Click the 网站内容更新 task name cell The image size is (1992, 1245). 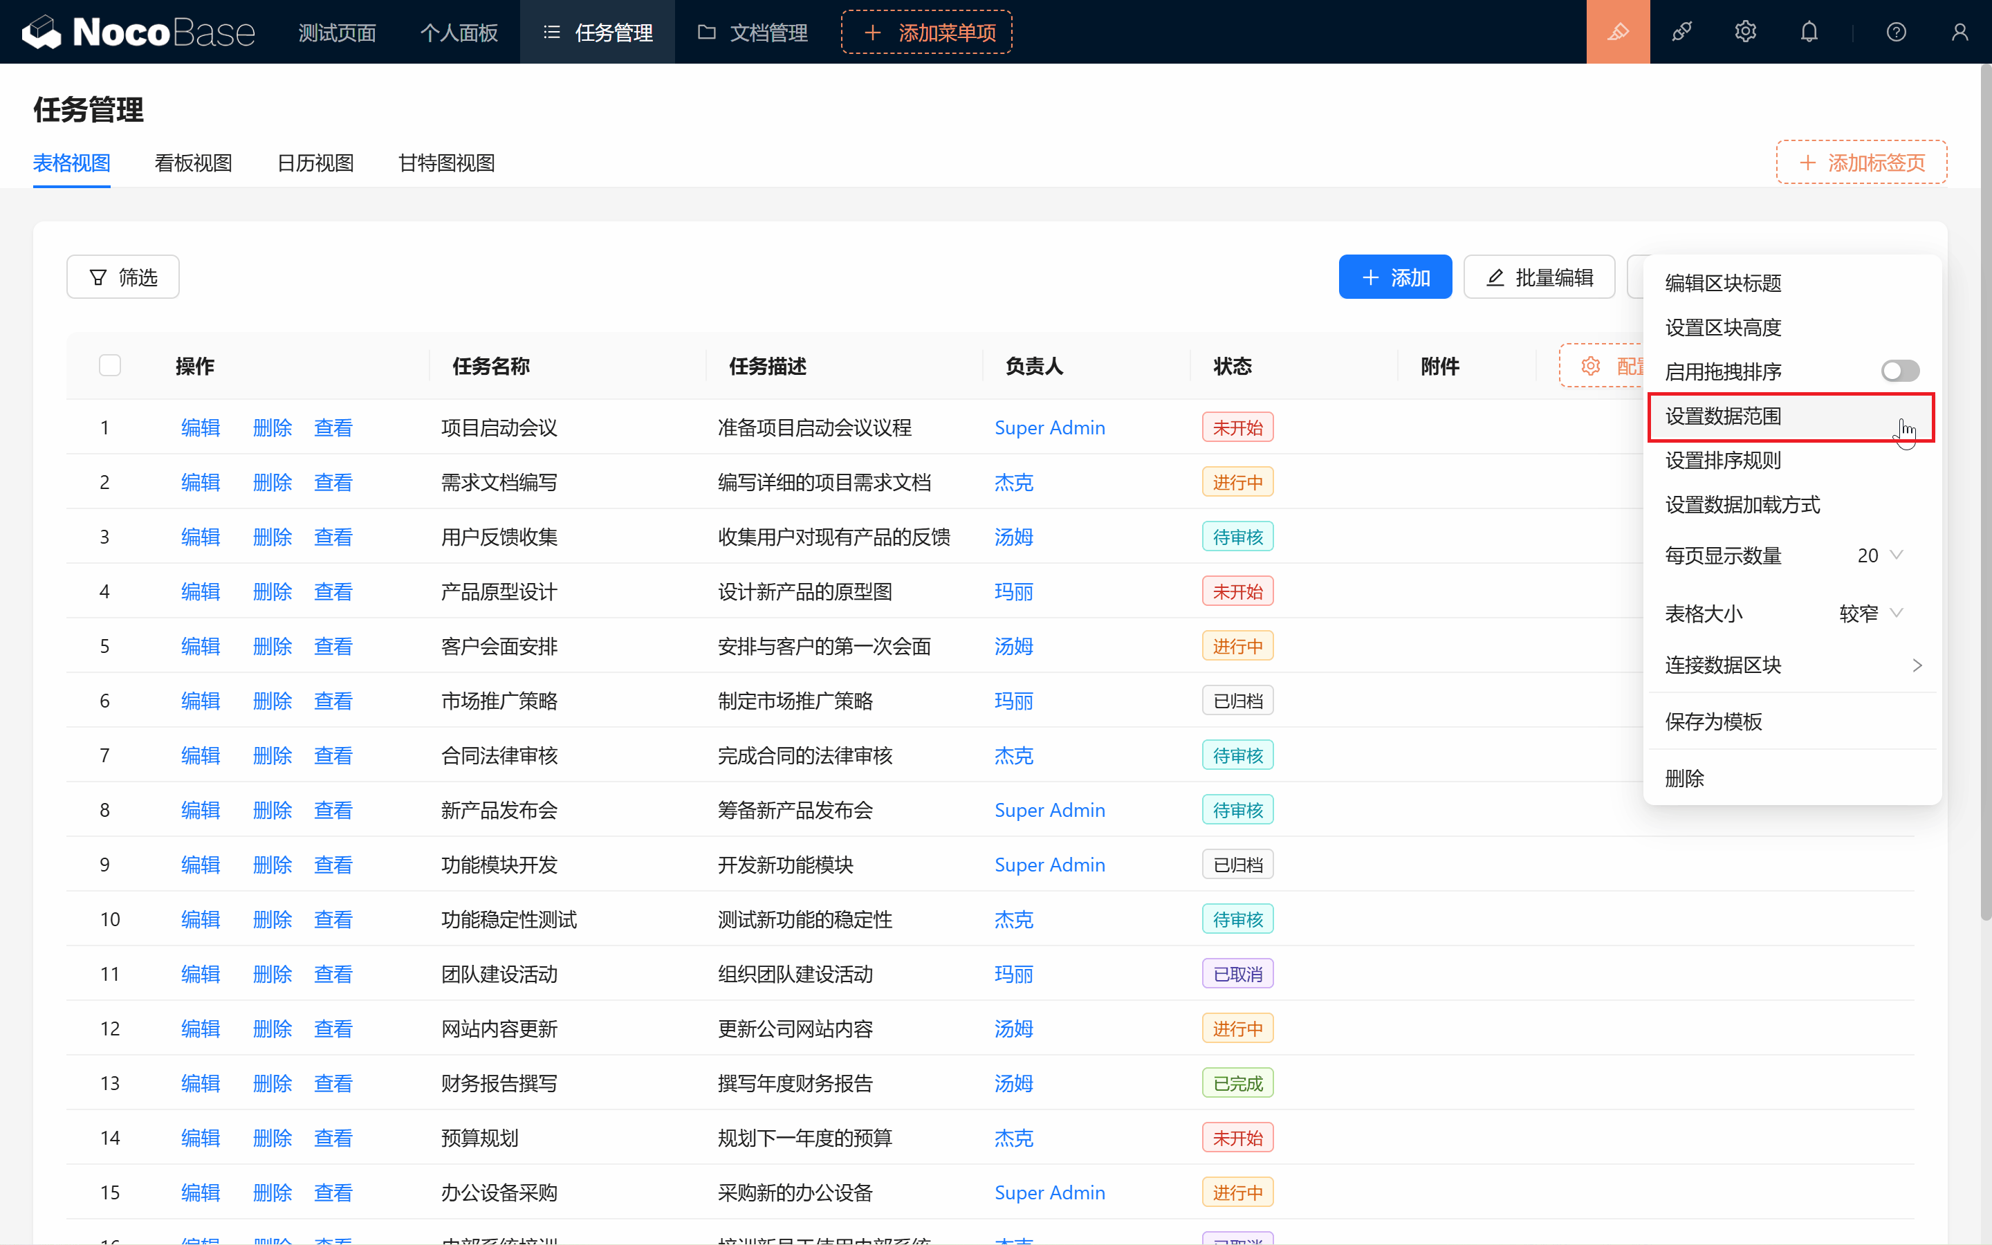(x=499, y=1029)
